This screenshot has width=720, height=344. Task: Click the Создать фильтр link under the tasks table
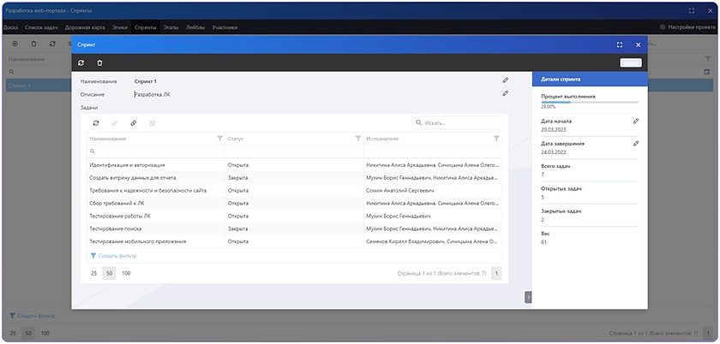pyautogui.click(x=117, y=255)
